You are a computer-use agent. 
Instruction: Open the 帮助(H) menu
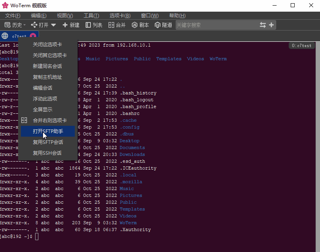coord(177,16)
